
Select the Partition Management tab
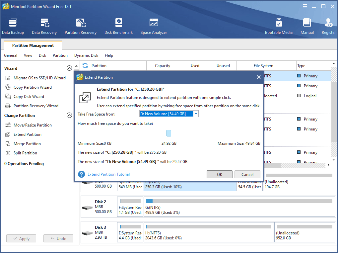(x=33, y=45)
